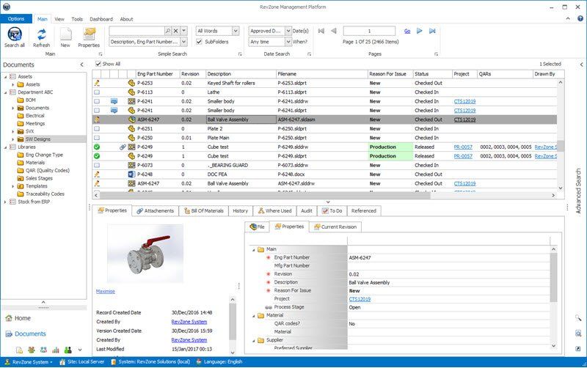Click the Site: Local Server status icon
This screenshot has width=587, height=368.
62,362
